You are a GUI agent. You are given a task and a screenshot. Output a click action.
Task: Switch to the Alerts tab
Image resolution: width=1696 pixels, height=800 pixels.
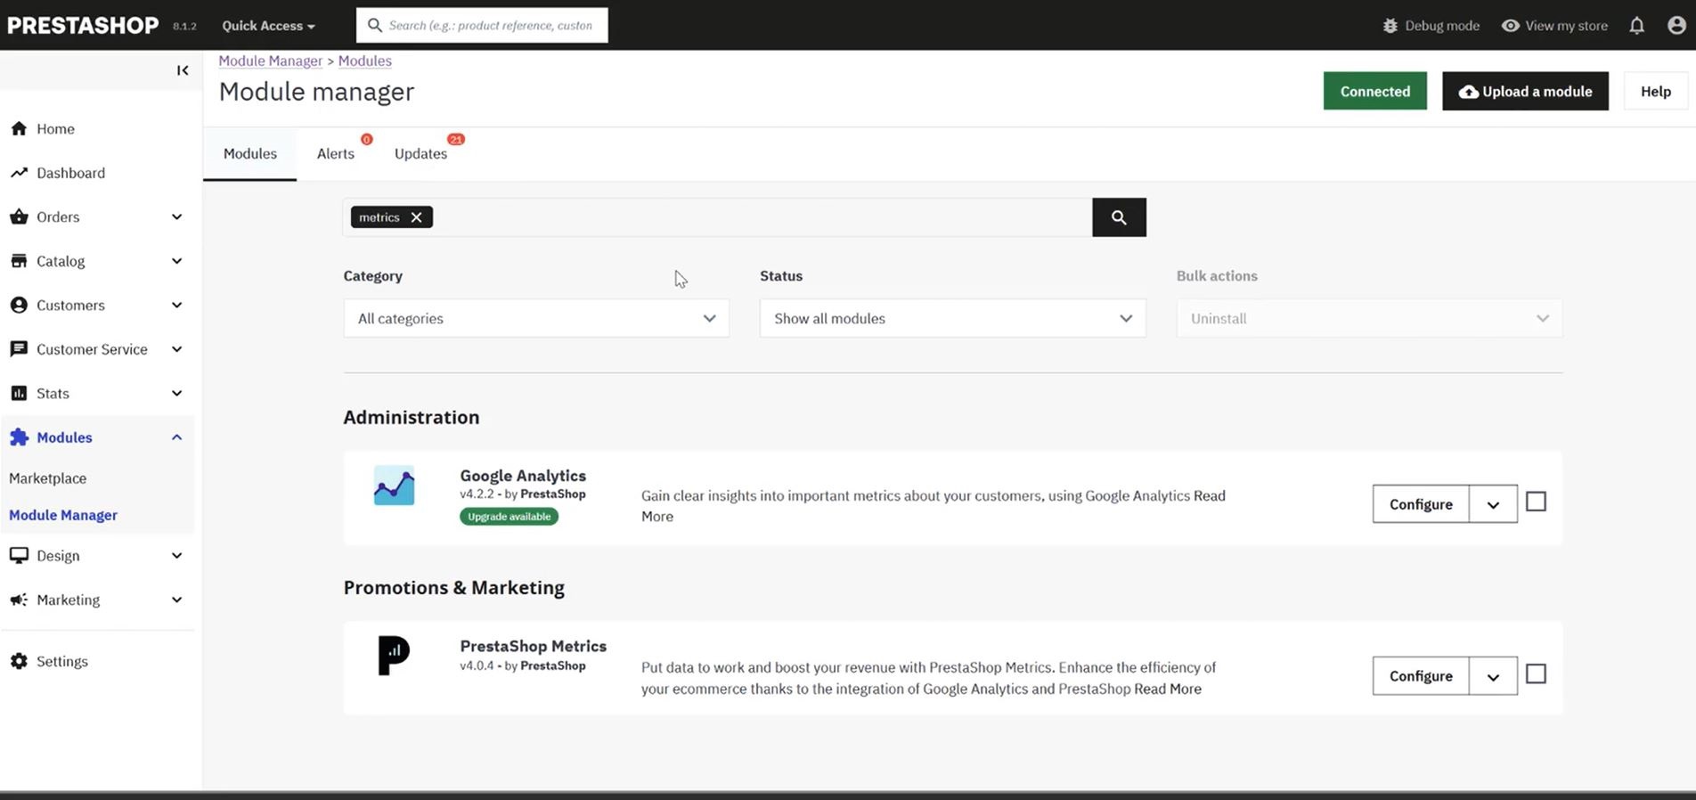(x=336, y=153)
